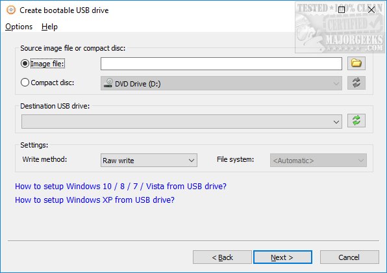This screenshot has height=273, width=387.
Task: Open the File system Automatic dropdown
Action: (318, 161)
